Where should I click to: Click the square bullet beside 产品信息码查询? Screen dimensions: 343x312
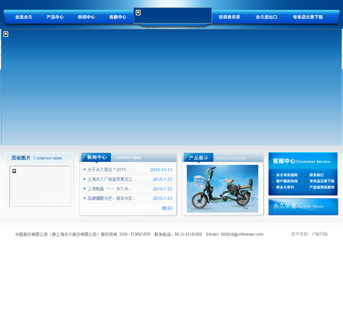point(305,187)
